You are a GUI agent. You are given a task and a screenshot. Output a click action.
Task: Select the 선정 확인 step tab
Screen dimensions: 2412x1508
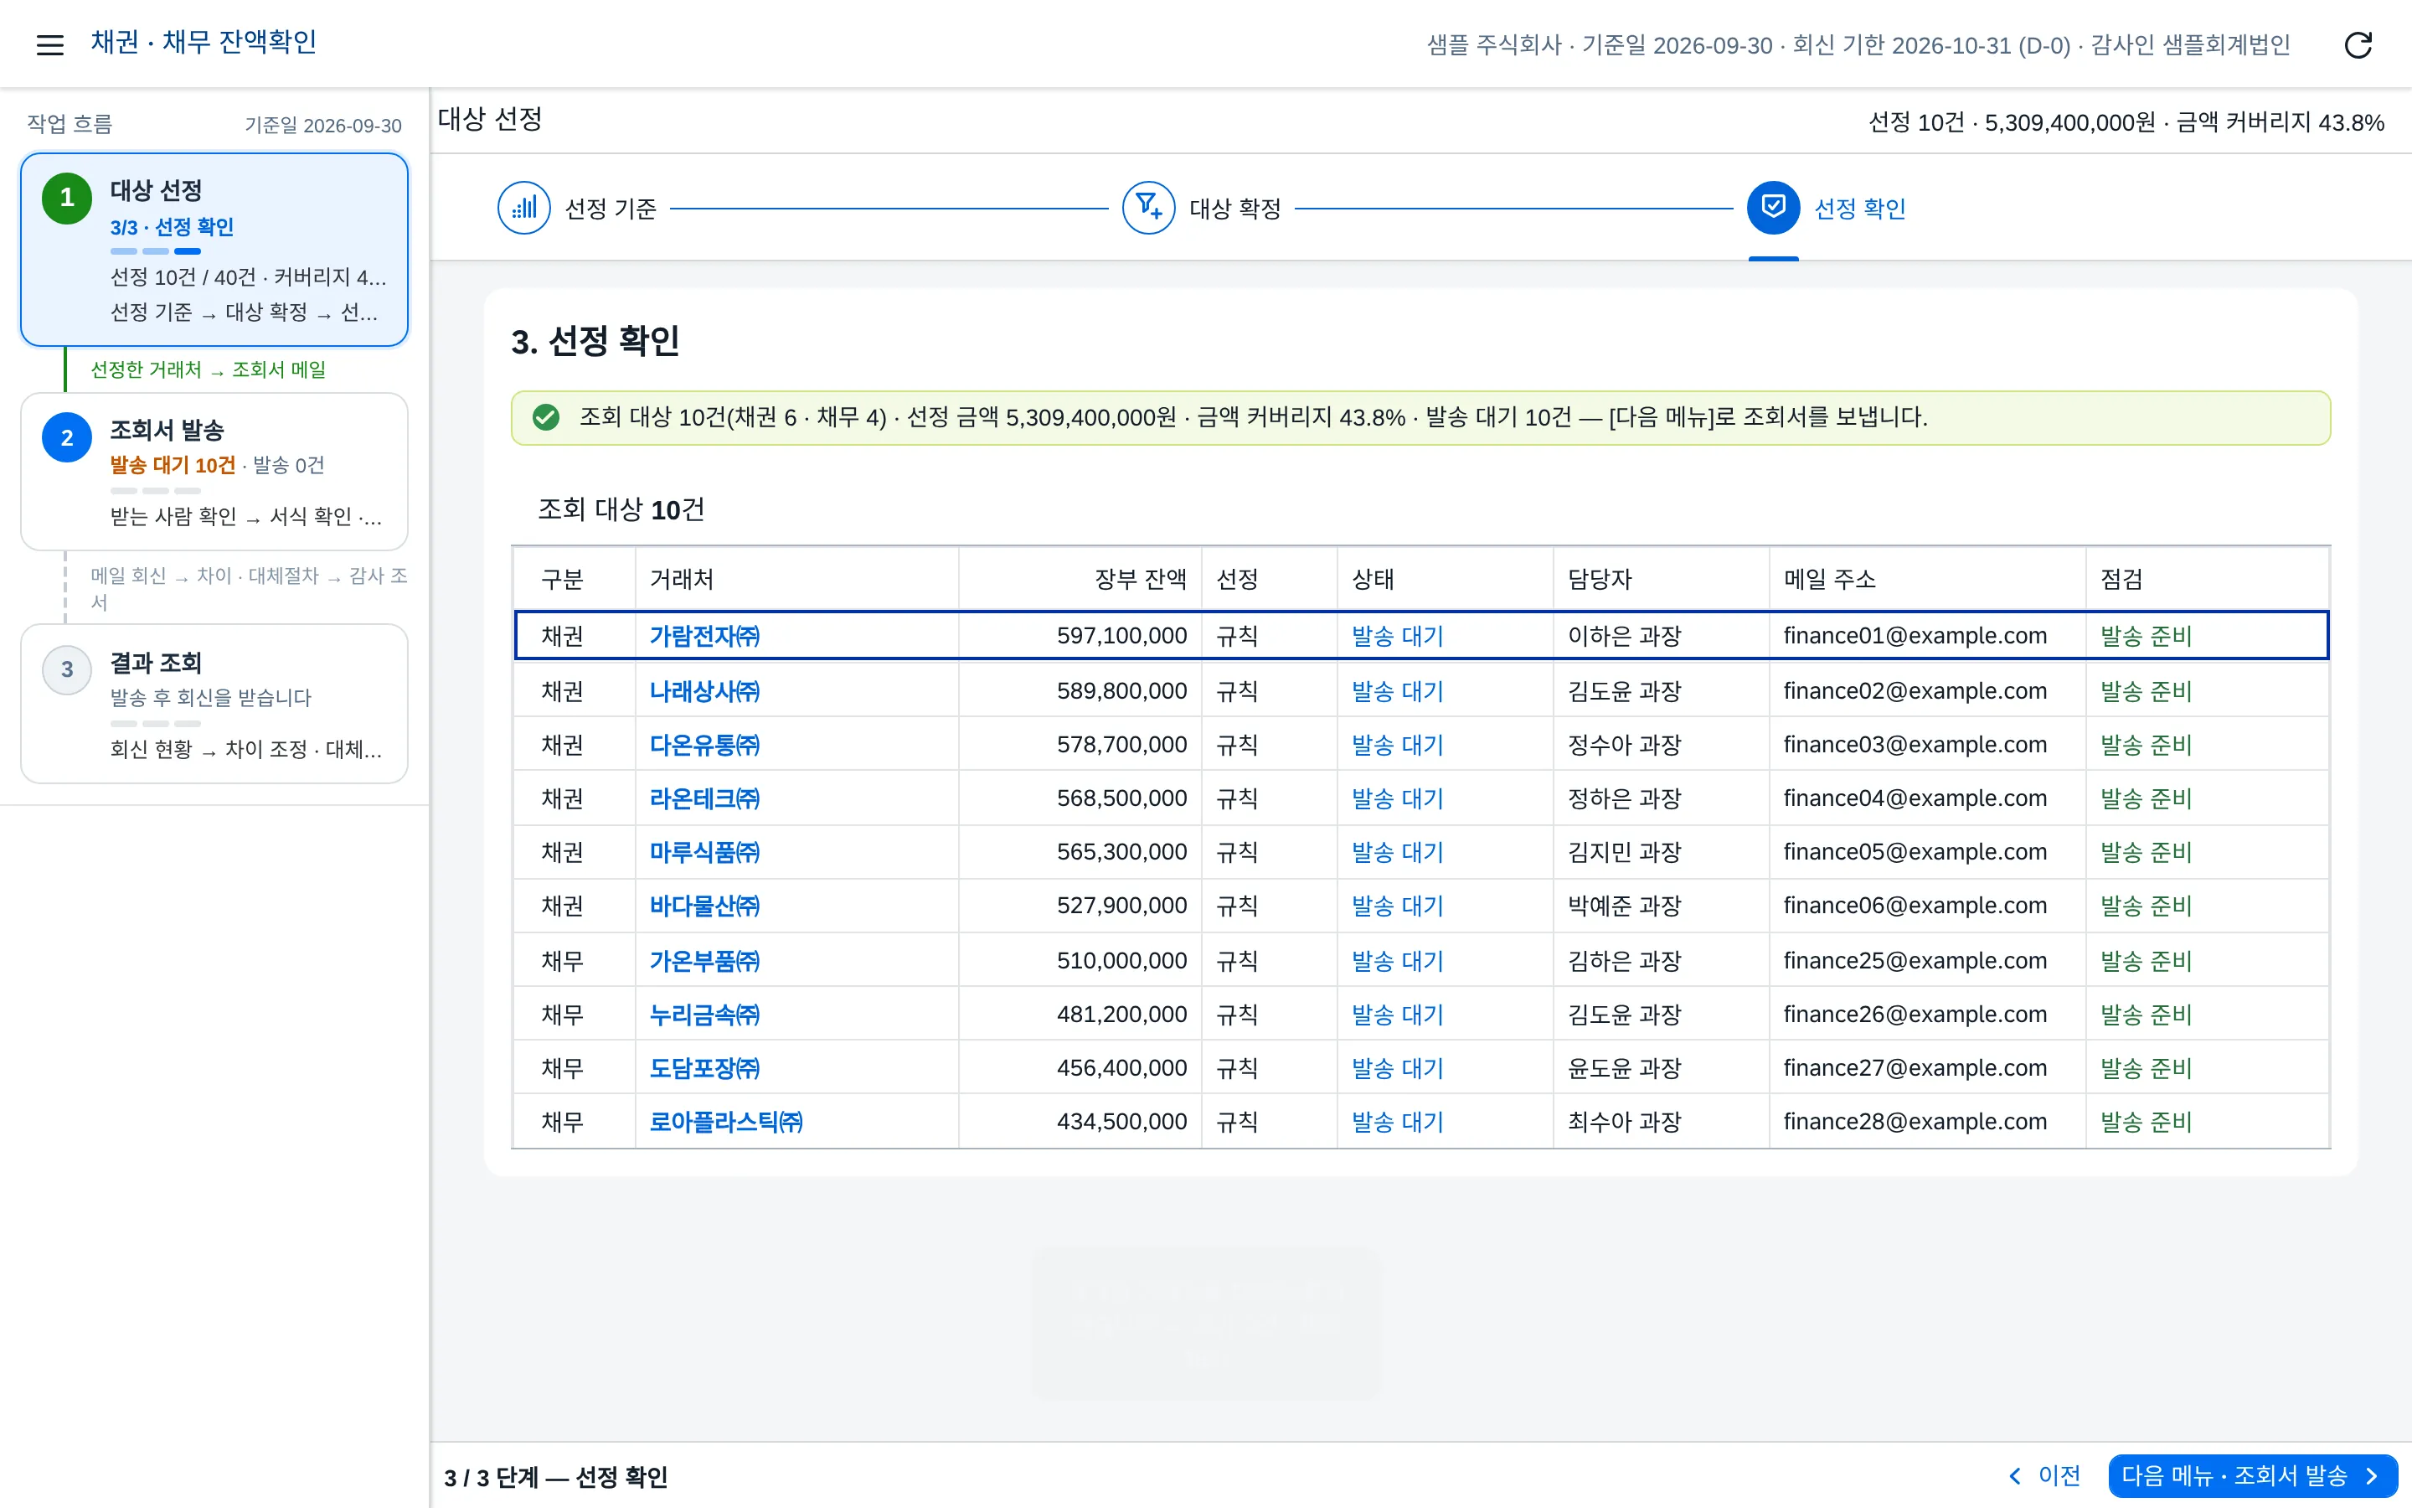(1827, 208)
